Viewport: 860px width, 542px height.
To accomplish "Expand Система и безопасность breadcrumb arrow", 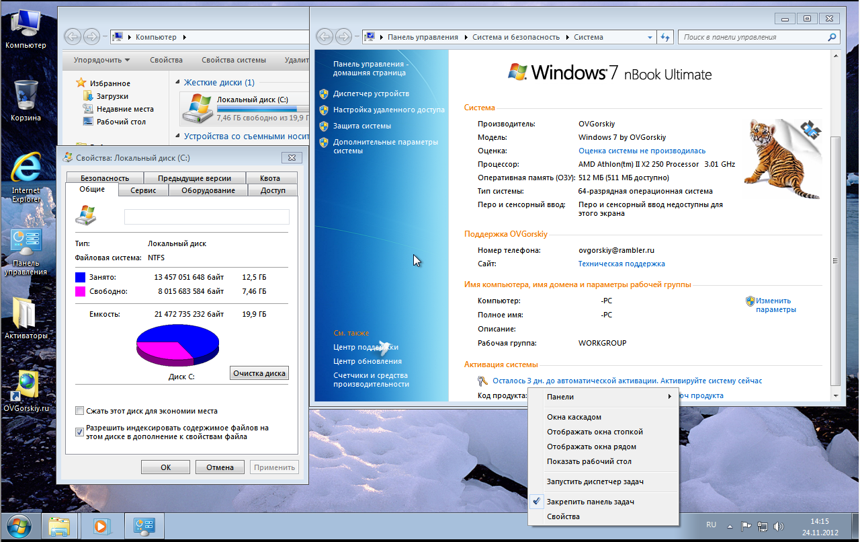I will 567,38.
